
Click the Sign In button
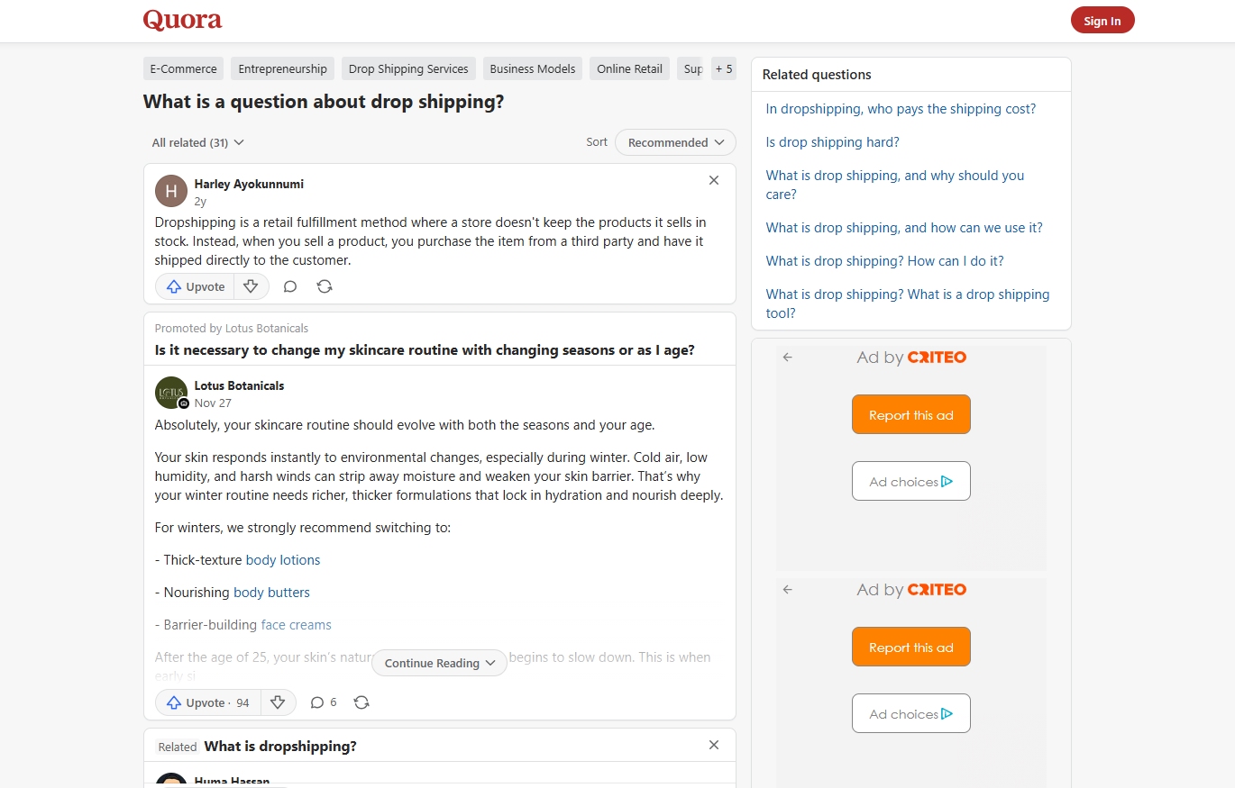click(1102, 19)
